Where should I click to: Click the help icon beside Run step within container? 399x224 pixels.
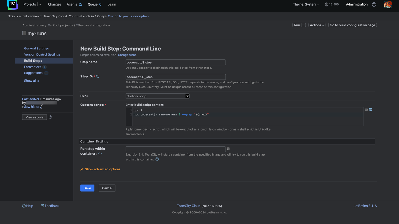click(x=99, y=153)
